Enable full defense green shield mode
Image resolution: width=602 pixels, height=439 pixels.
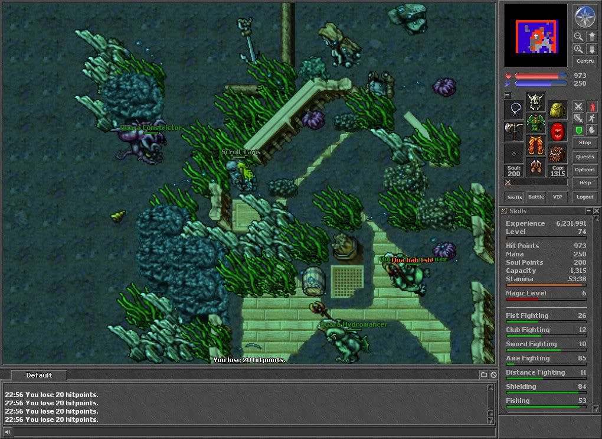click(578, 130)
